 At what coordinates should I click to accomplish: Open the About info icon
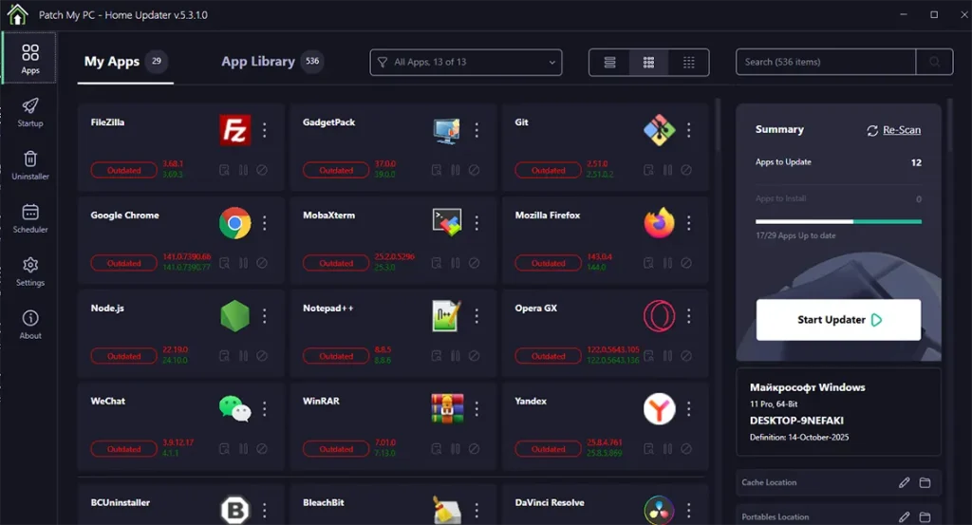(30, 324)
